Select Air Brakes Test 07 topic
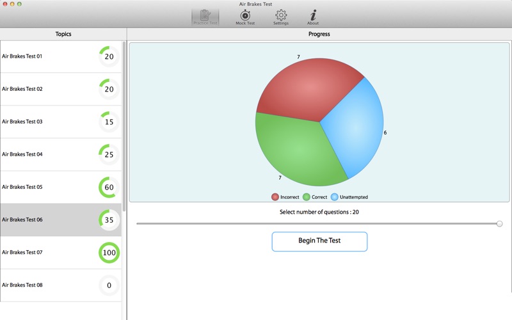 coord(61,252)
